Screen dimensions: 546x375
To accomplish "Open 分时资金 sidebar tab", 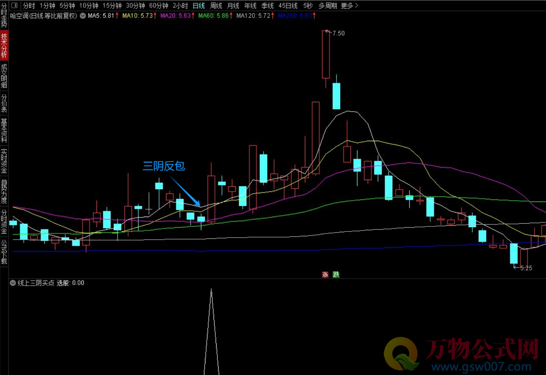I will pyautogui.click(x=4, y=222).
